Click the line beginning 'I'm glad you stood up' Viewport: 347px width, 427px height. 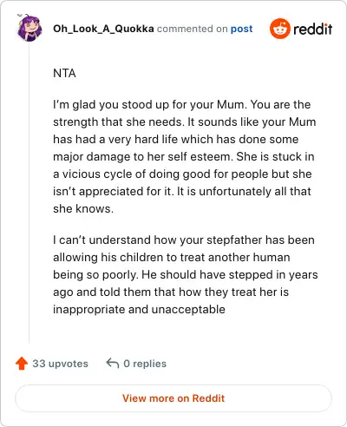click(182, 104)
